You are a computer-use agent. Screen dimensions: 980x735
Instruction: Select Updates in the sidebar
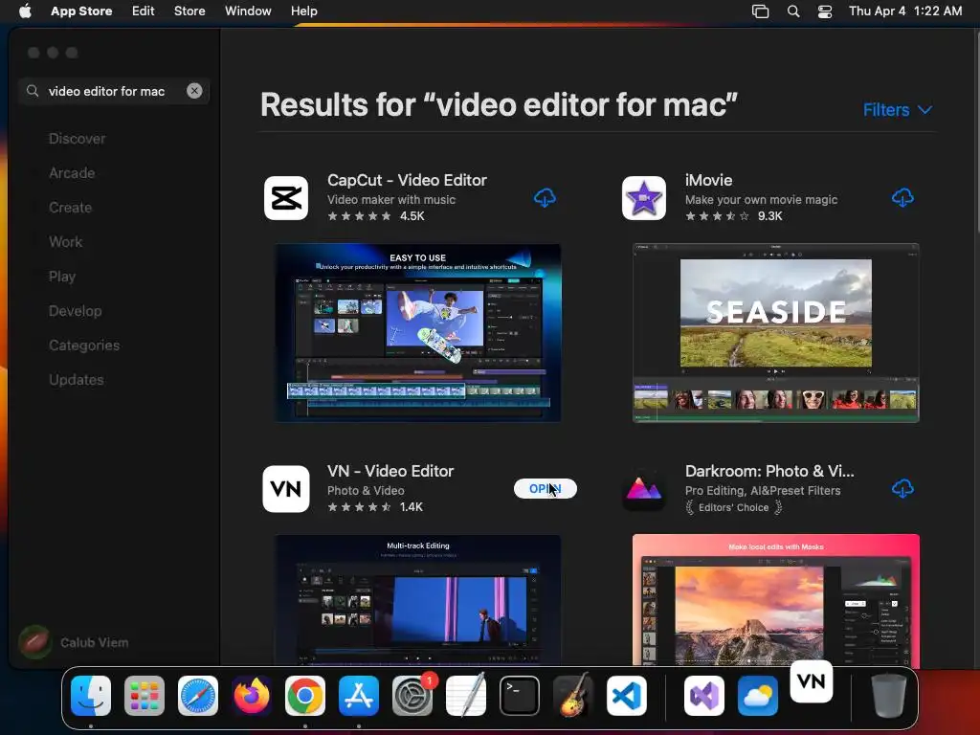click(77, 379)
